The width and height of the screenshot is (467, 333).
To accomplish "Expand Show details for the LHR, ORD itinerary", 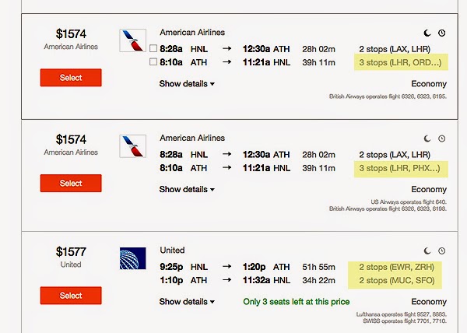I will [187, 82].
